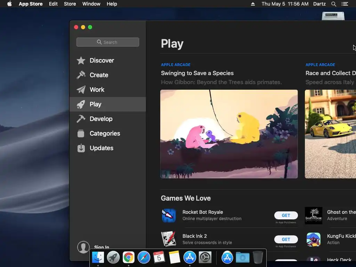The image size is (356, 267).
Task: Open the Rocket Bot Royale app icon
Action: click(x=169, y=215)
